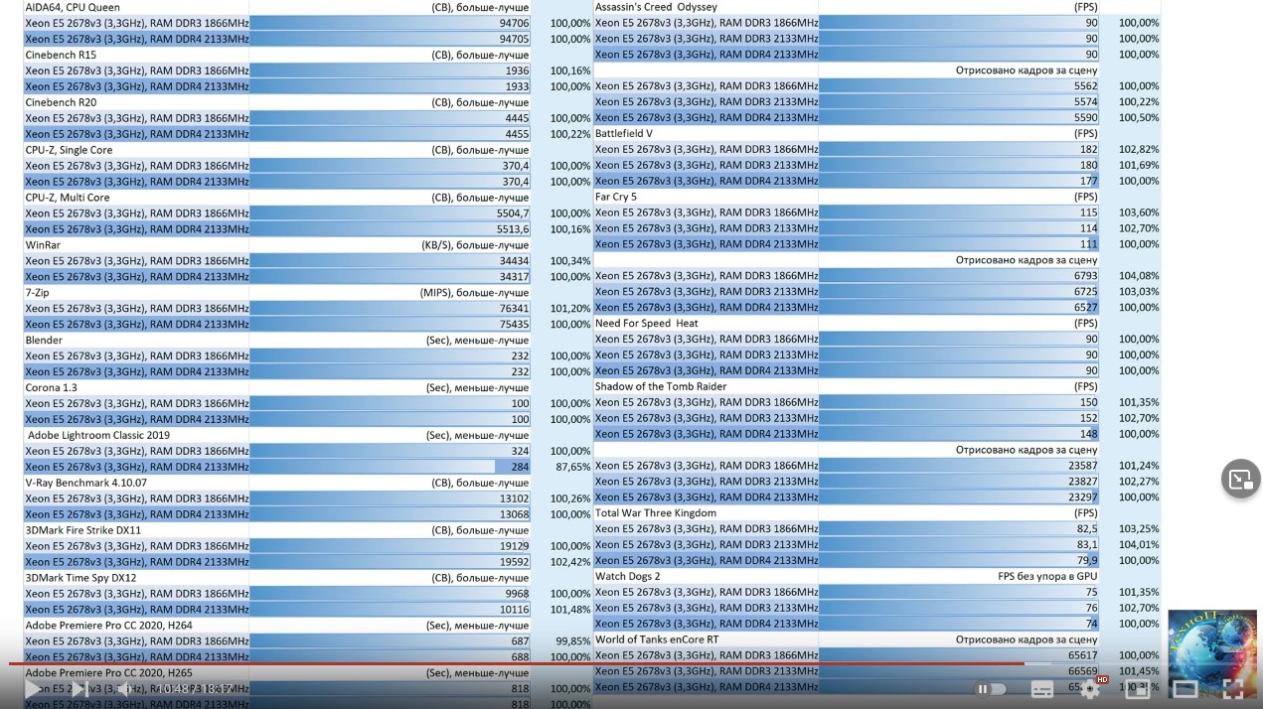
Task: Select the Battlefield V FPS value 182
Action: coord(1088,149)
